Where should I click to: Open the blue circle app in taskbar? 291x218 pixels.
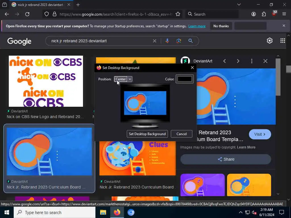(131, 212)
